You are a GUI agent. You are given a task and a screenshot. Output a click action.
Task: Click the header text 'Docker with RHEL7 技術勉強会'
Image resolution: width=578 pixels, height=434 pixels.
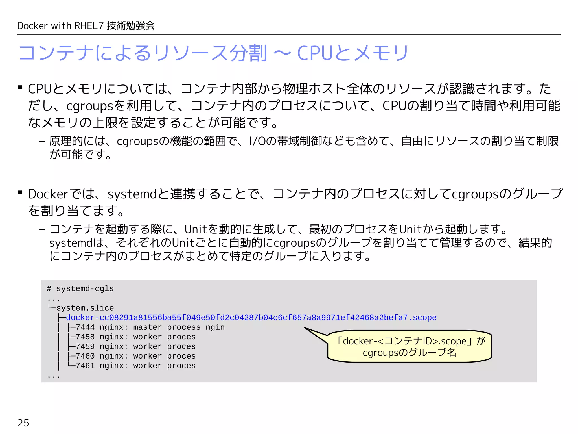[x=86, y=26]
